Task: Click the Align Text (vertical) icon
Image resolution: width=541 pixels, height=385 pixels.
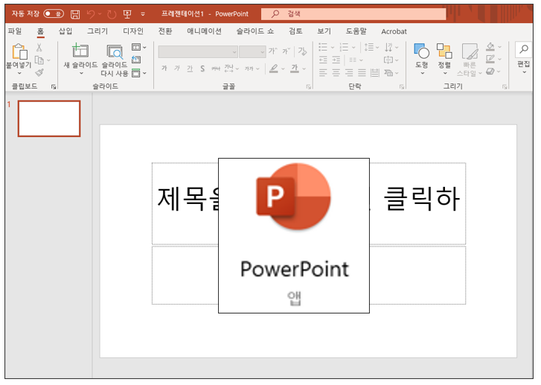Action: coord(388,60)
